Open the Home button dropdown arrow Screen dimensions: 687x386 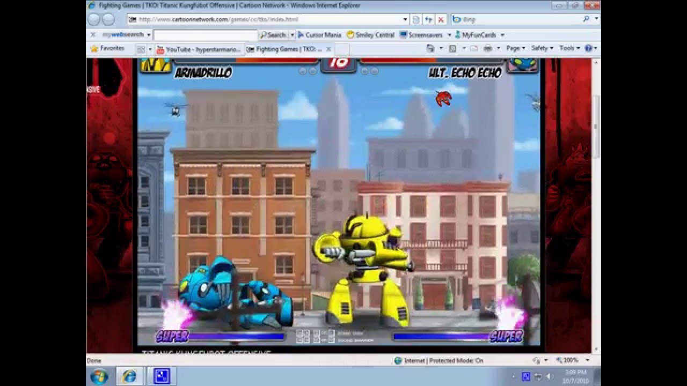click(441, 48)
